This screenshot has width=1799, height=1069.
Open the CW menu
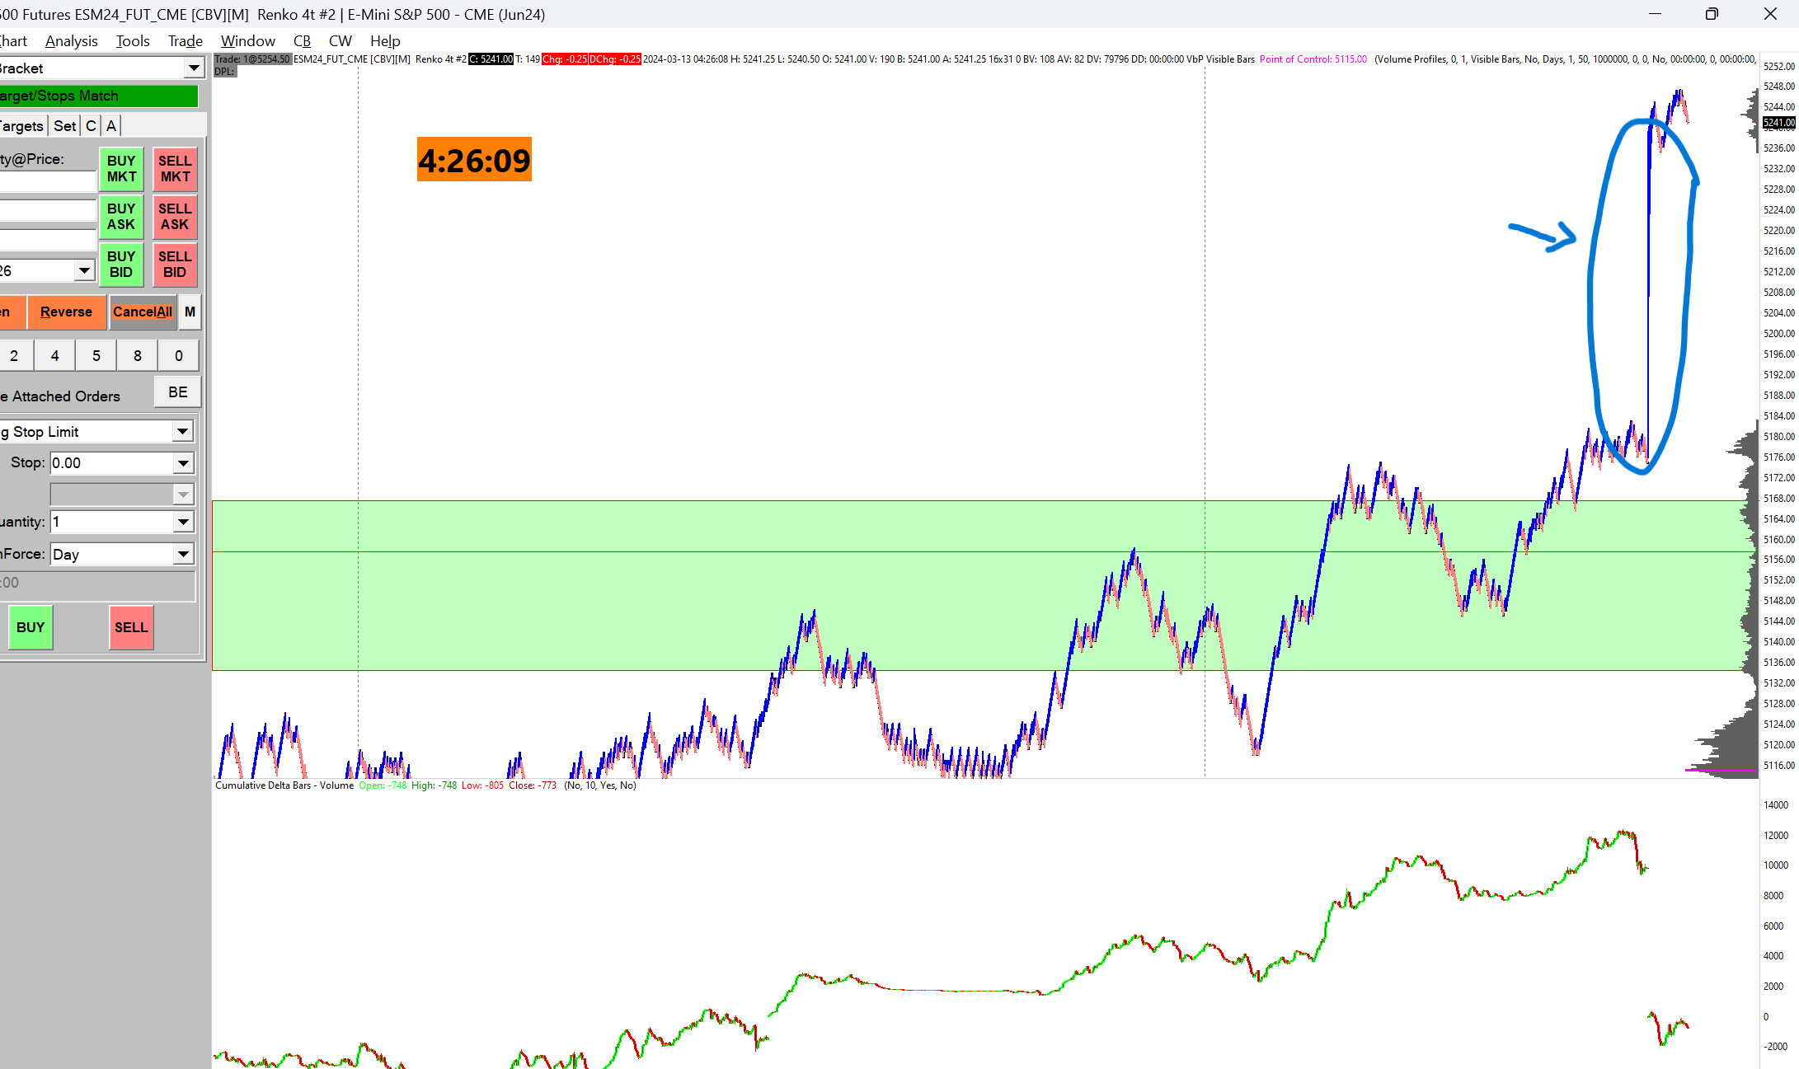point(340,40)
